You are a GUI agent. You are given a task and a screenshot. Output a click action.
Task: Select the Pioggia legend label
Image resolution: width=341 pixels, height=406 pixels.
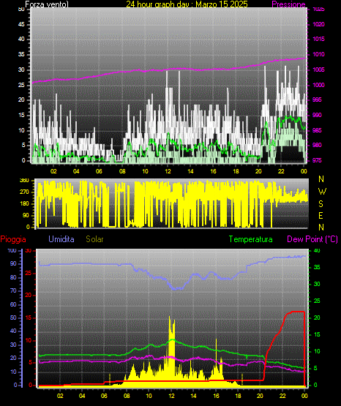coord(13,239)
